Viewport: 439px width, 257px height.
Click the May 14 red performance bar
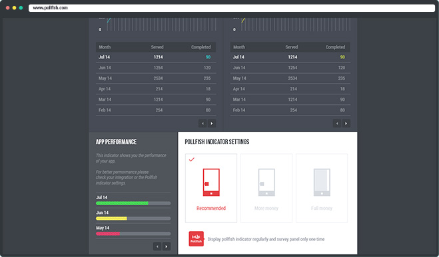[x=133, y=234]
